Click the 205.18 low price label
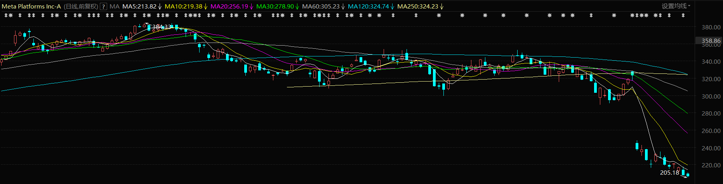This screenshot has width=723, height=184. (x=670, y=173)
